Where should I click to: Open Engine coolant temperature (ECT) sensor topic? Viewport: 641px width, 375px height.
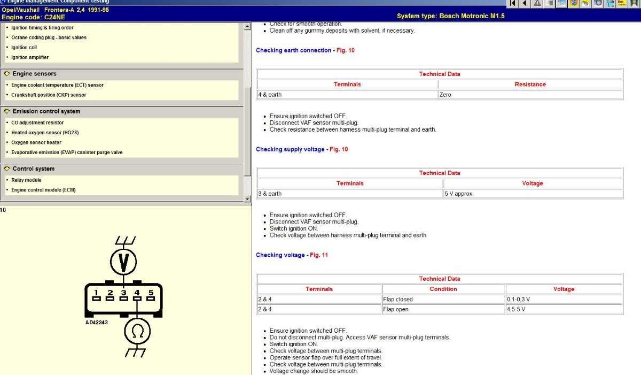(x=58, y=85)
